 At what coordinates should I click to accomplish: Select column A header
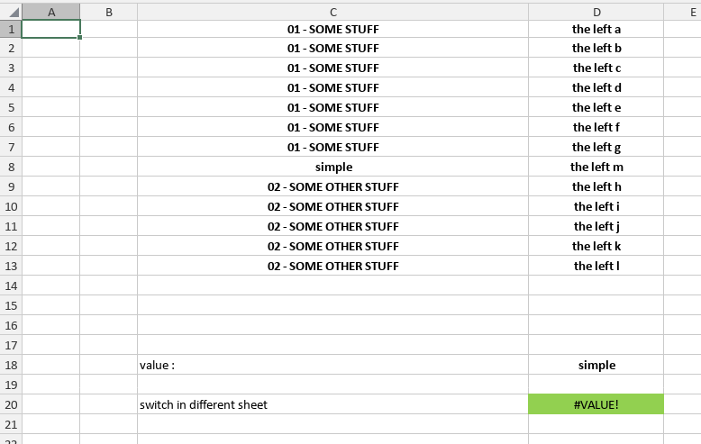click(51, 12)
